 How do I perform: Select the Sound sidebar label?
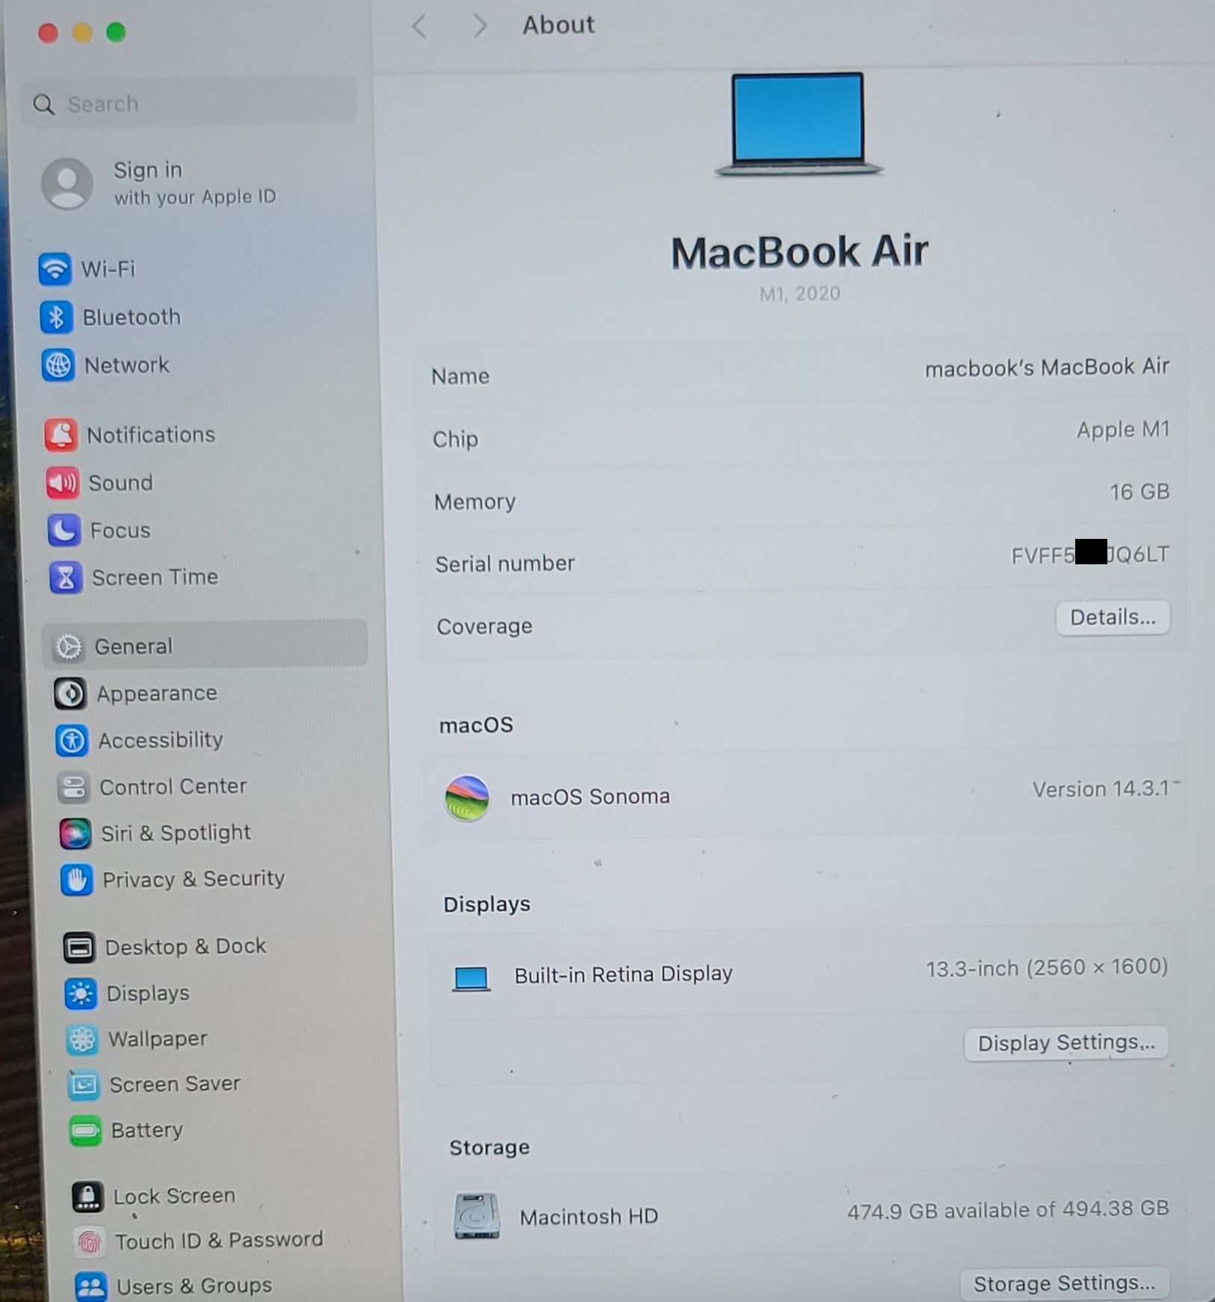(x=120, y=483)
